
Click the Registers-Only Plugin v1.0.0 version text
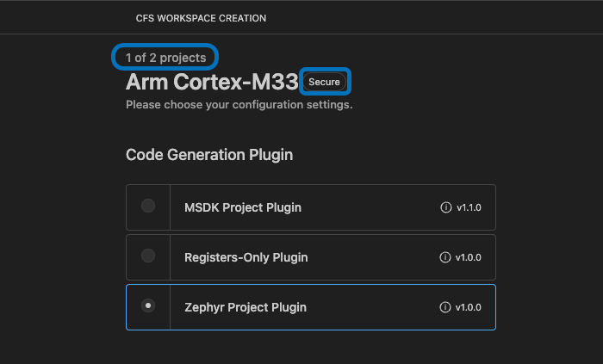click(x=470, y=257)
